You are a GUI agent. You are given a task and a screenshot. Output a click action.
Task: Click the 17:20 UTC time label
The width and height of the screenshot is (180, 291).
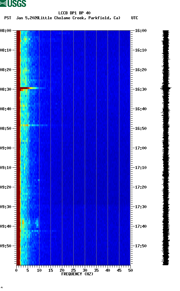(x=141, y=187)
